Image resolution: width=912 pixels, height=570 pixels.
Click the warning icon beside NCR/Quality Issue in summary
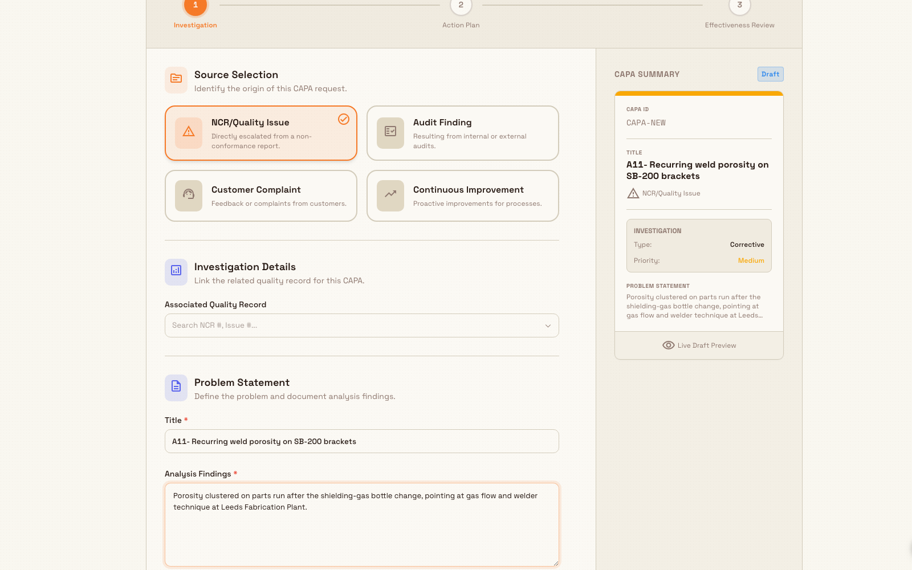[x=633, y=194]
